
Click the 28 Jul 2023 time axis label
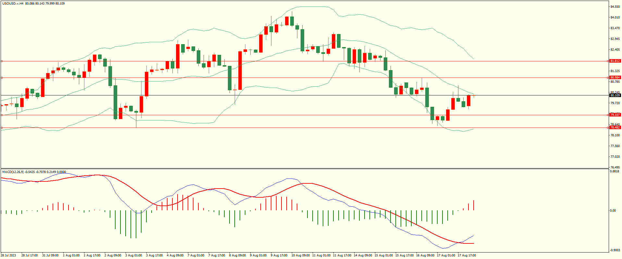[9, 255]
